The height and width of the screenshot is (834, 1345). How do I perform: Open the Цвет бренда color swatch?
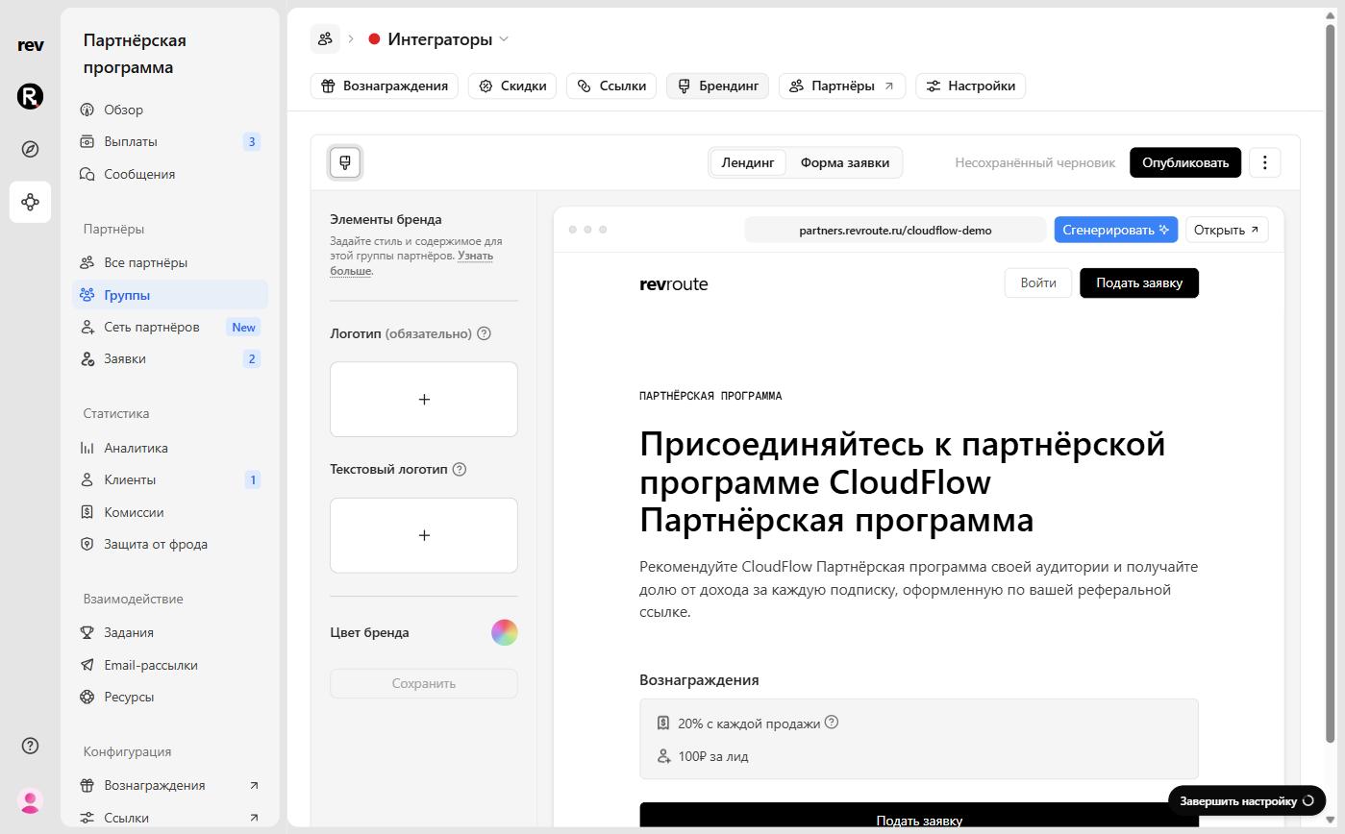pos(505,632)
